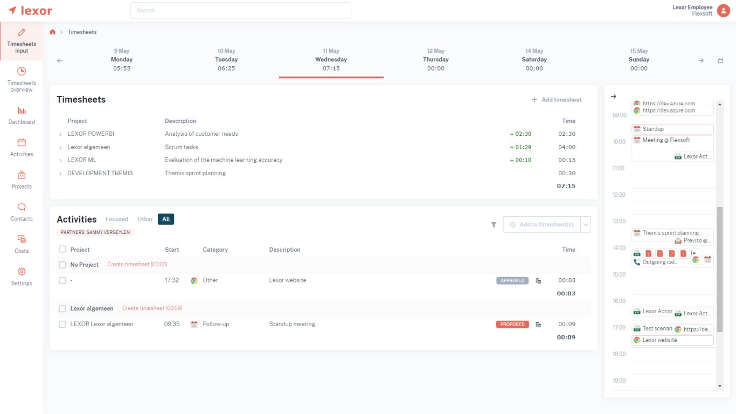Click the calendar scrollbar down arrow
The height and width of the screenshot is (414, 736).
(720, 386)
